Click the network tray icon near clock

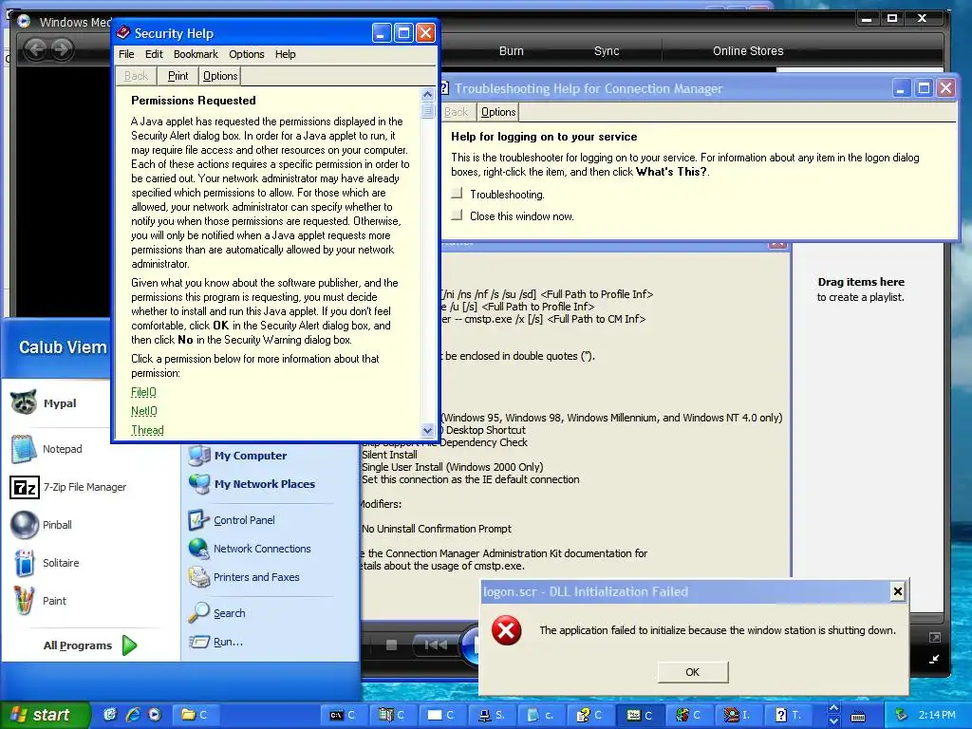click(902, 715)
